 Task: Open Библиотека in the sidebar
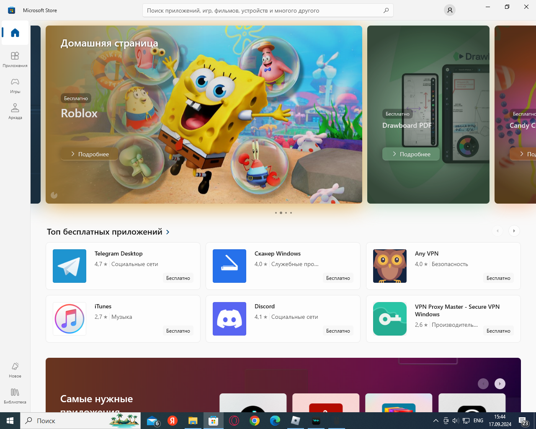tap(15, 395)
